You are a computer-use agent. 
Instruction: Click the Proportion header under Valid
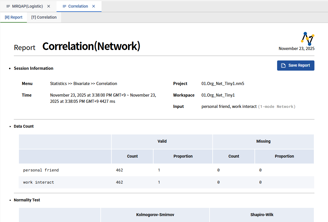[183, 156]
